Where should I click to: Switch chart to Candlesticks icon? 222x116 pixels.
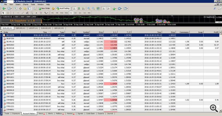point(79,9)
